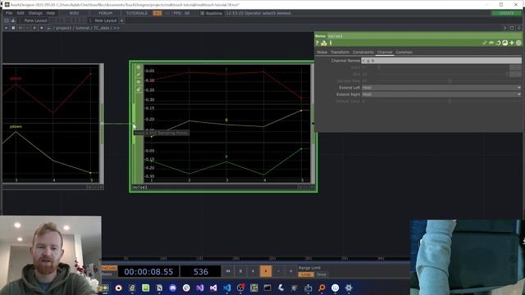Screen dimensions: 525x295
Task: Open Discord from the taskbar
Action: click(173, 288)
